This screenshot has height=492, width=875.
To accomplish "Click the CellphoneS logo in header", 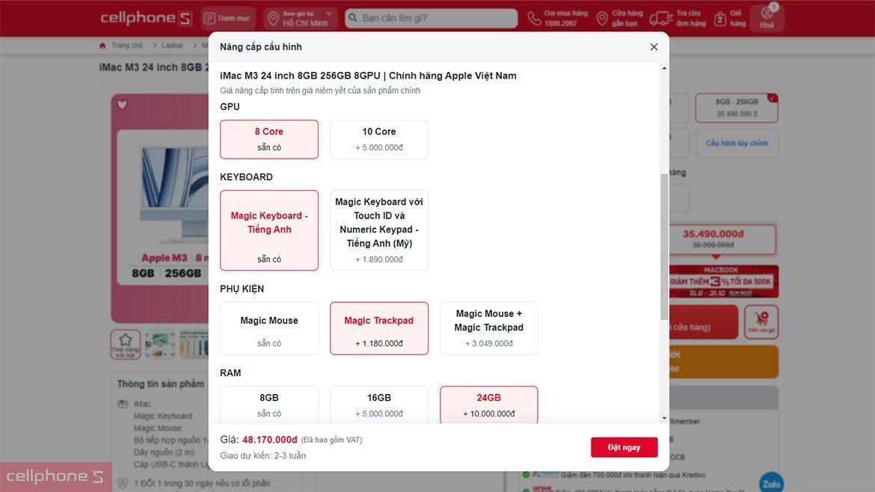I will click(146, 19).
